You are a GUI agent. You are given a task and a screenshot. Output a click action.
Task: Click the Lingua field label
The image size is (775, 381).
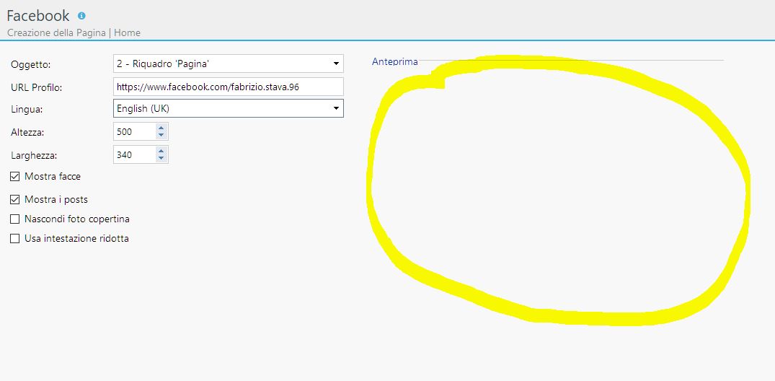[x=27, y=110]
